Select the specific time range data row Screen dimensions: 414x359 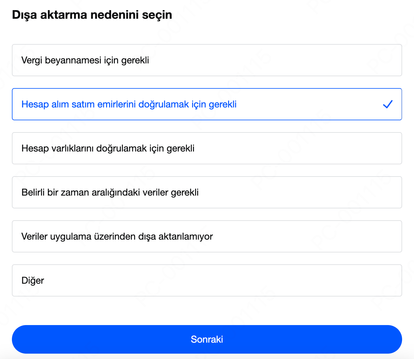(207, 192)
